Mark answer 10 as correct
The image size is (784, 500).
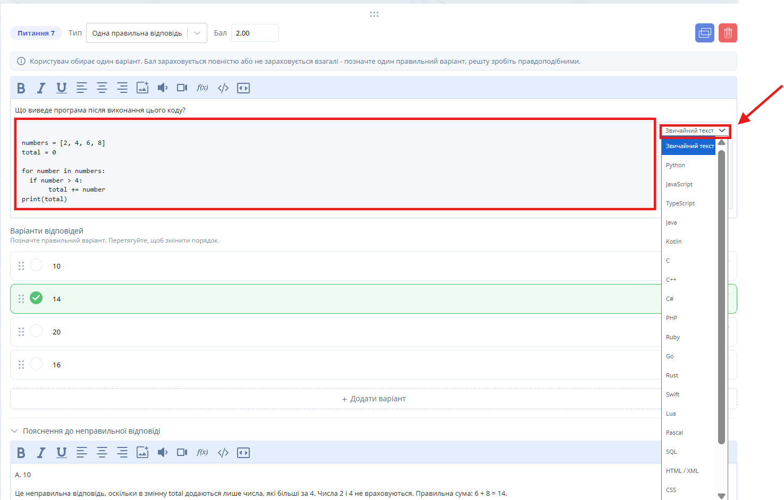click(x=36, y=265)
